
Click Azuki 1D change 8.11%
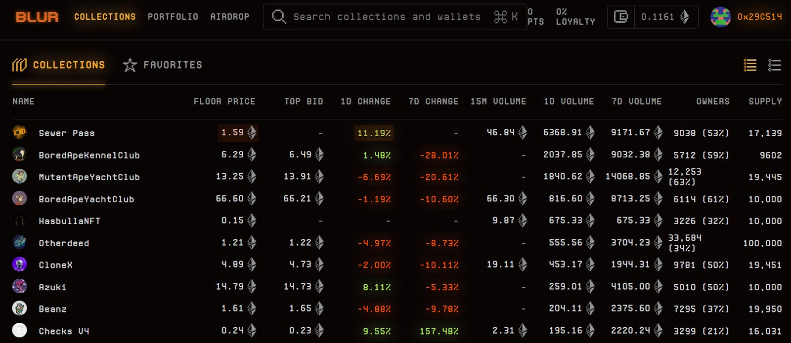[x=377, y=287]
